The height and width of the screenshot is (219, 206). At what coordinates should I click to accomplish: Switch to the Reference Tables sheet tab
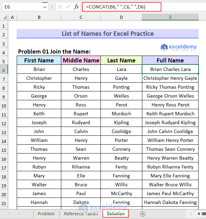[x=81, y=214]
